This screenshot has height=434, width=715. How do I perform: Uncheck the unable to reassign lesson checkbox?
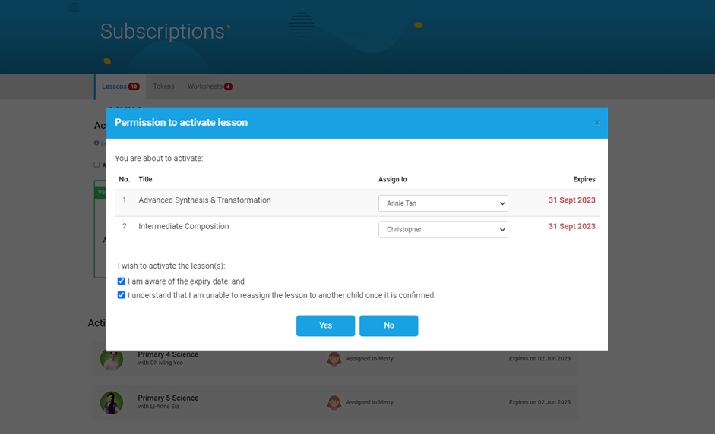coord(121,295)
